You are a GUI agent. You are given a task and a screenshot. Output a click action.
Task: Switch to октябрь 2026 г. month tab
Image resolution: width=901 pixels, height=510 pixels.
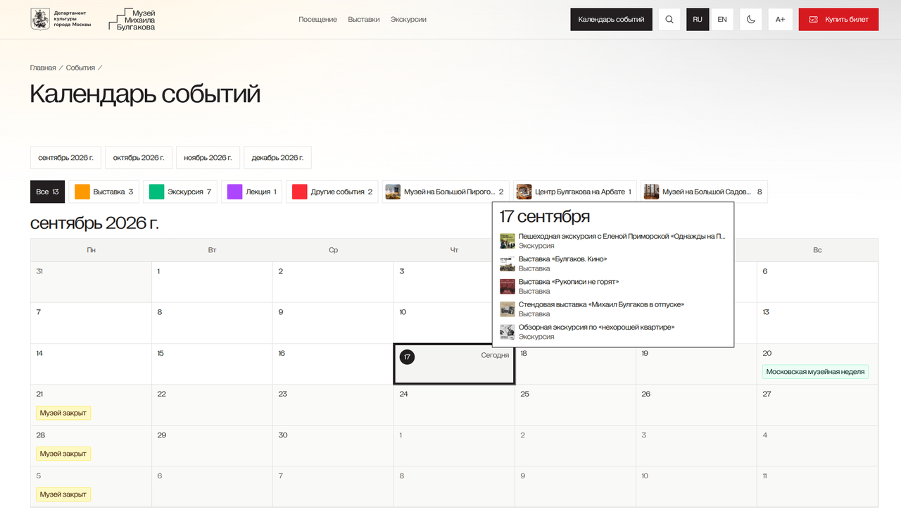coord(139,158)
